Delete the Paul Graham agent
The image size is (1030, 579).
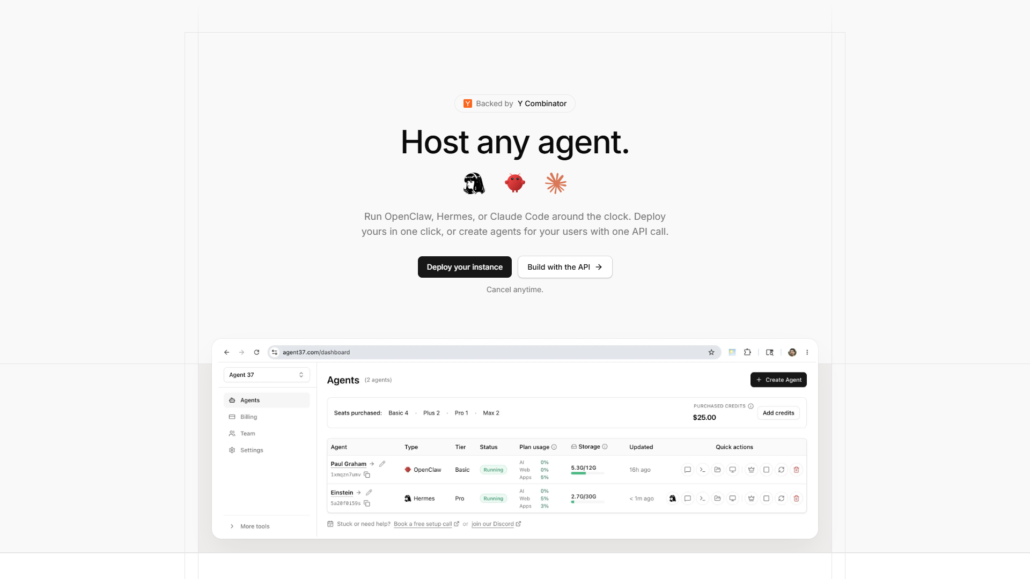(x=796, y=470)
